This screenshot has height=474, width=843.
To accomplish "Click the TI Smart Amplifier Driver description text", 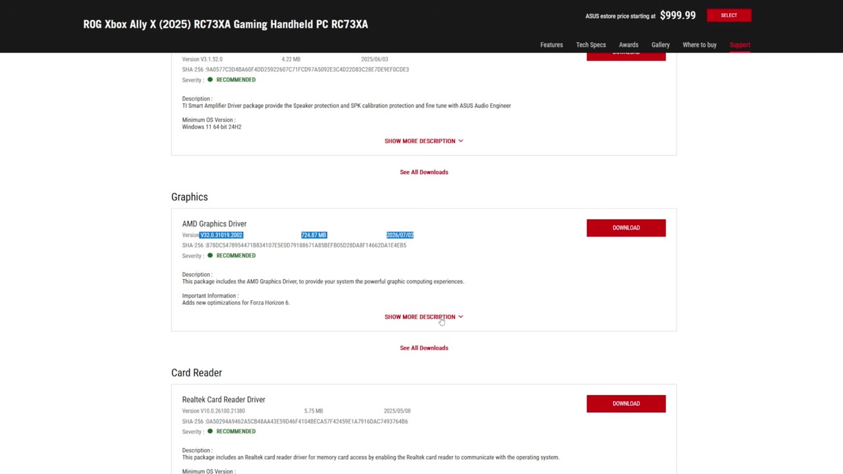I will point(346,105).
